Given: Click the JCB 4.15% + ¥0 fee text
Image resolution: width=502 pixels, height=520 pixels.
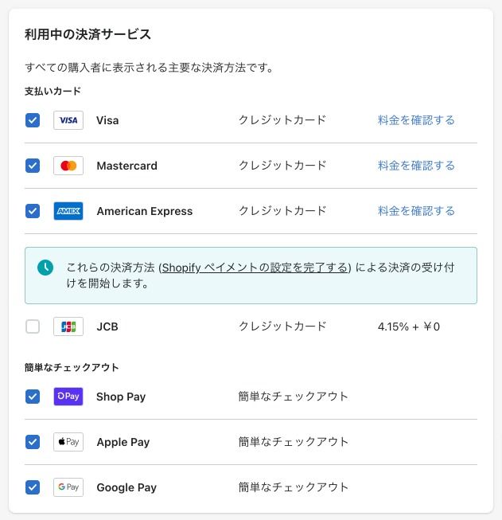Looking at the screenshot, I should point(409,326).
